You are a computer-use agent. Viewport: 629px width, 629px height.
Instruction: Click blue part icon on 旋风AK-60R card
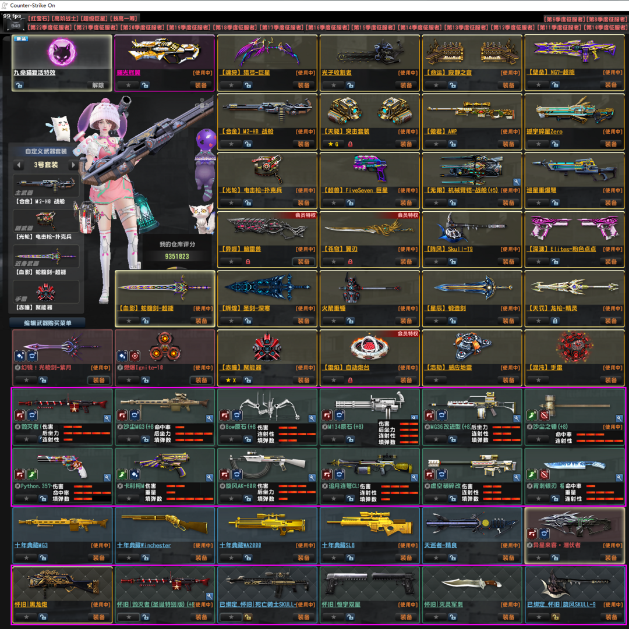(x=237, y=475)
